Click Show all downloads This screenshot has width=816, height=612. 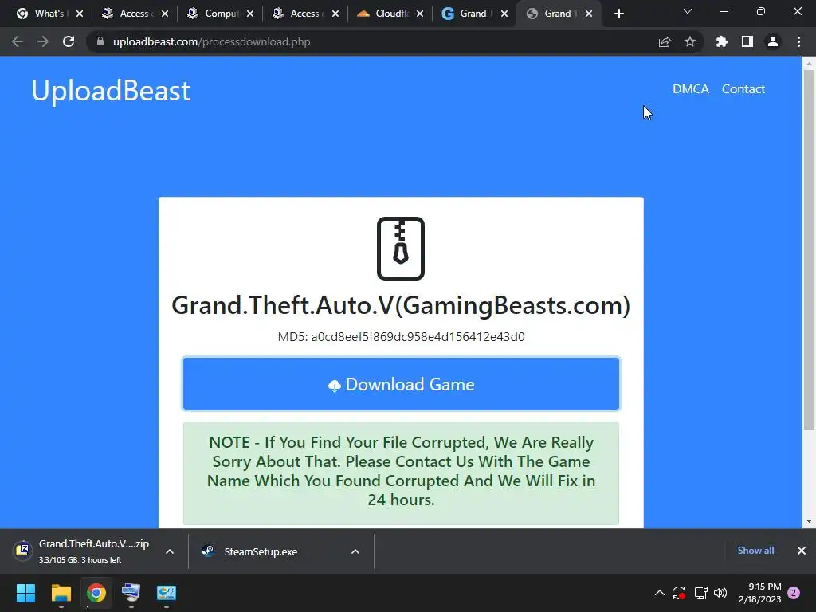[755, 551]
